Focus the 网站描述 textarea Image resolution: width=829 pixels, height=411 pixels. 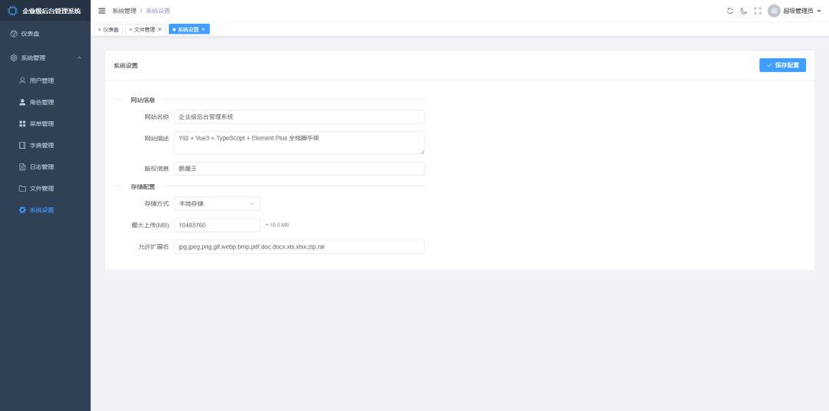(x=299, y=143)
